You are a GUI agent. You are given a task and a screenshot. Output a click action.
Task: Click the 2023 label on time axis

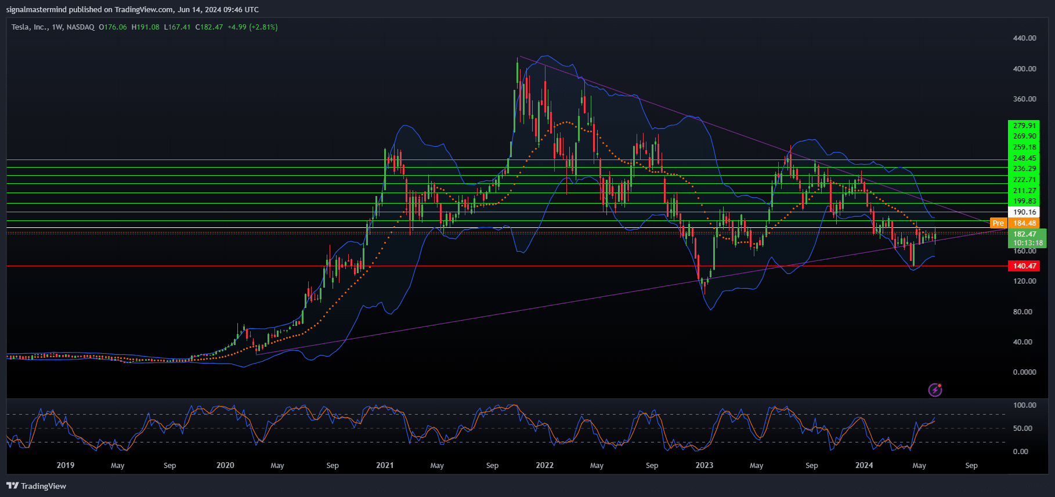[x=704, y=465]
